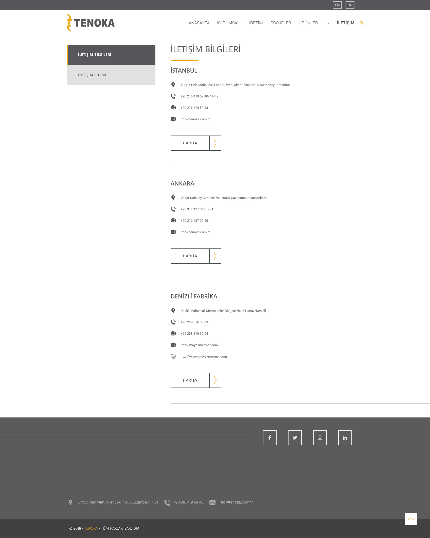Click the TENOKA link in copyright line

(91, 528)
